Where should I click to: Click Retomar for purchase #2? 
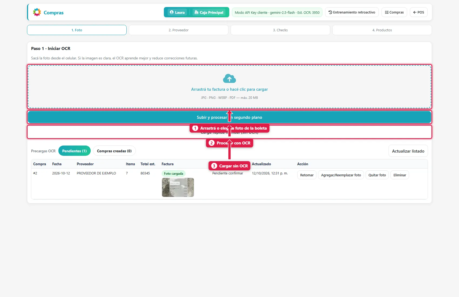tap(307, 175)
